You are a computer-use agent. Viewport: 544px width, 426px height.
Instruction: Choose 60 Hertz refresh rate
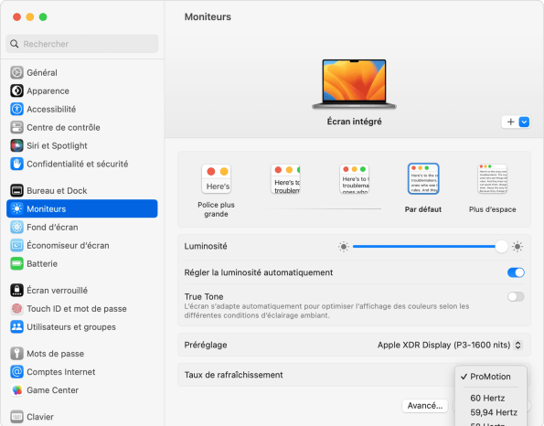click(487, 398)
